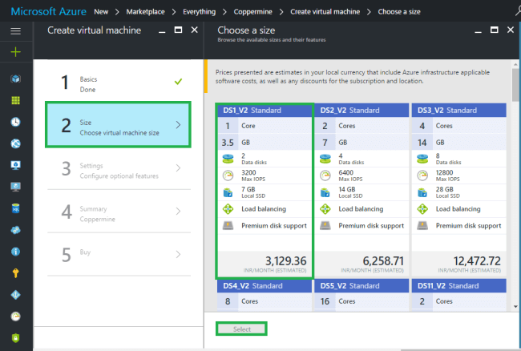Image resolution: width=521 pixels, height=351 pixels.
Task: Open the SQL databases icon in sidebar
Action: click(x=15, y=208)
